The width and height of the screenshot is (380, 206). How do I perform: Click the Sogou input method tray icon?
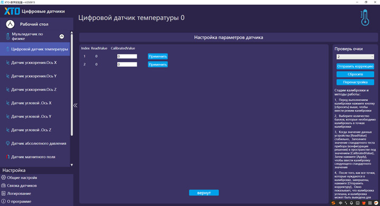(x=334, y=203)
